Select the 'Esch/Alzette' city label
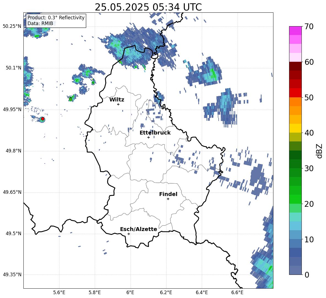This screenshot has height=298, width=326. point(138,229)
